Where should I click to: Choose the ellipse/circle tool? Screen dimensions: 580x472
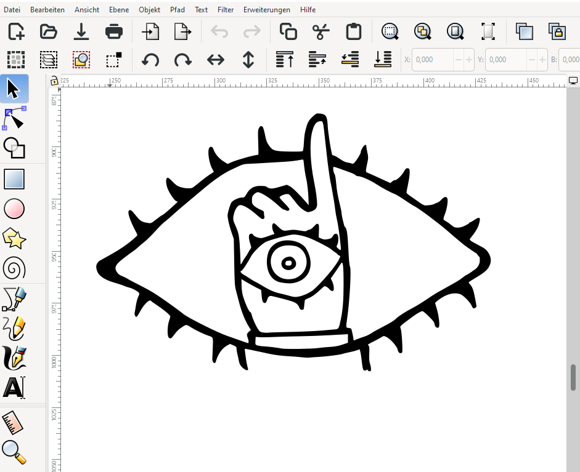click(14, 209)
